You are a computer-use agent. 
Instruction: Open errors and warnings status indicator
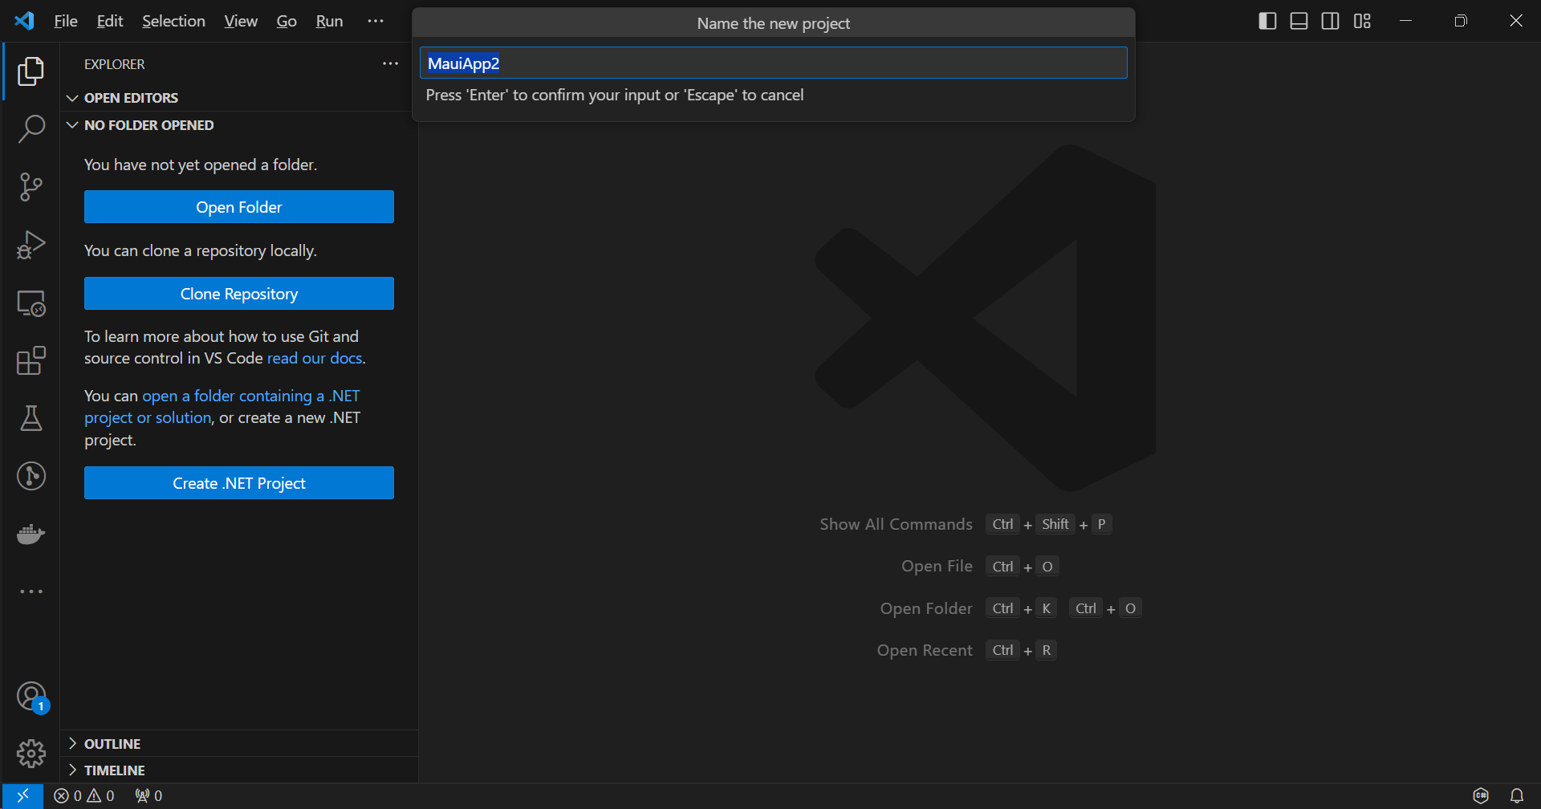tap(84, 795)
